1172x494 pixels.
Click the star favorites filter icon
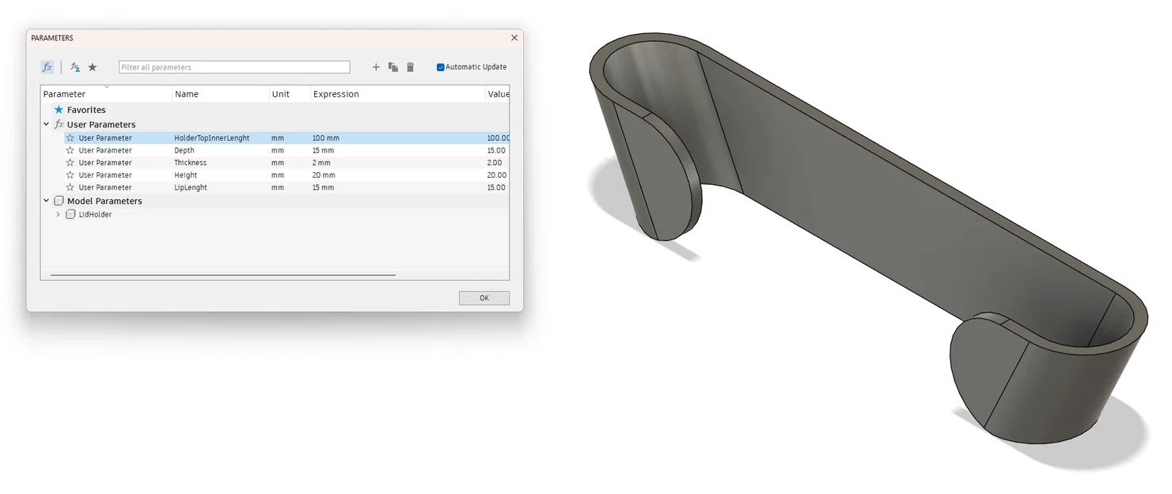point(93,66)
